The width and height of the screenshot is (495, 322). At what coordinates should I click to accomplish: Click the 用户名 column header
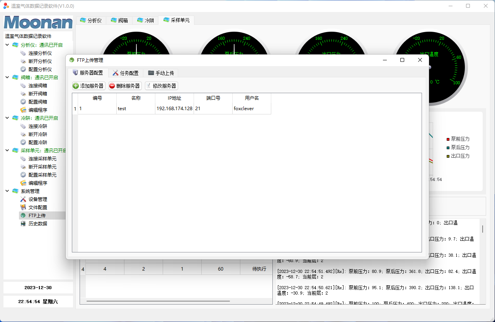pos(252,98)
